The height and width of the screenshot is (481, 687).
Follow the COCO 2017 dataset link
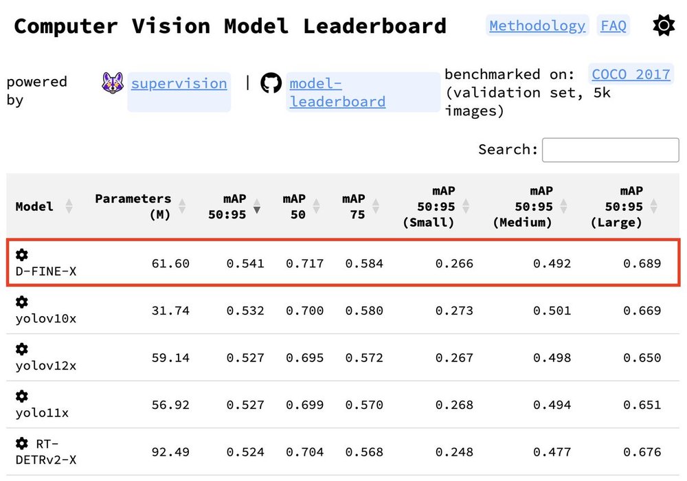point(631,74)
